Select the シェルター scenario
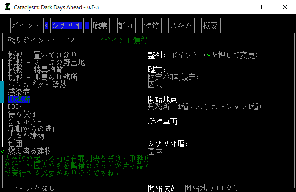The width and height of the screenshot is (296, 192). (x=26, y=121)
